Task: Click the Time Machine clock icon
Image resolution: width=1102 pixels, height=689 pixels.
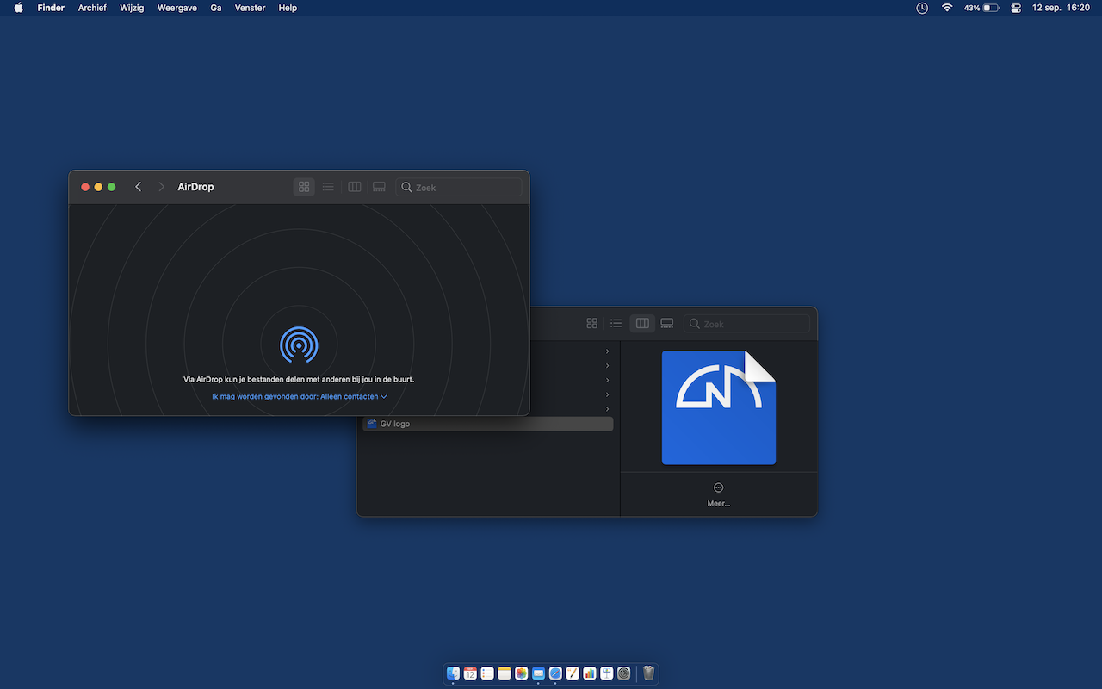Action: click(x=922, y=8)
